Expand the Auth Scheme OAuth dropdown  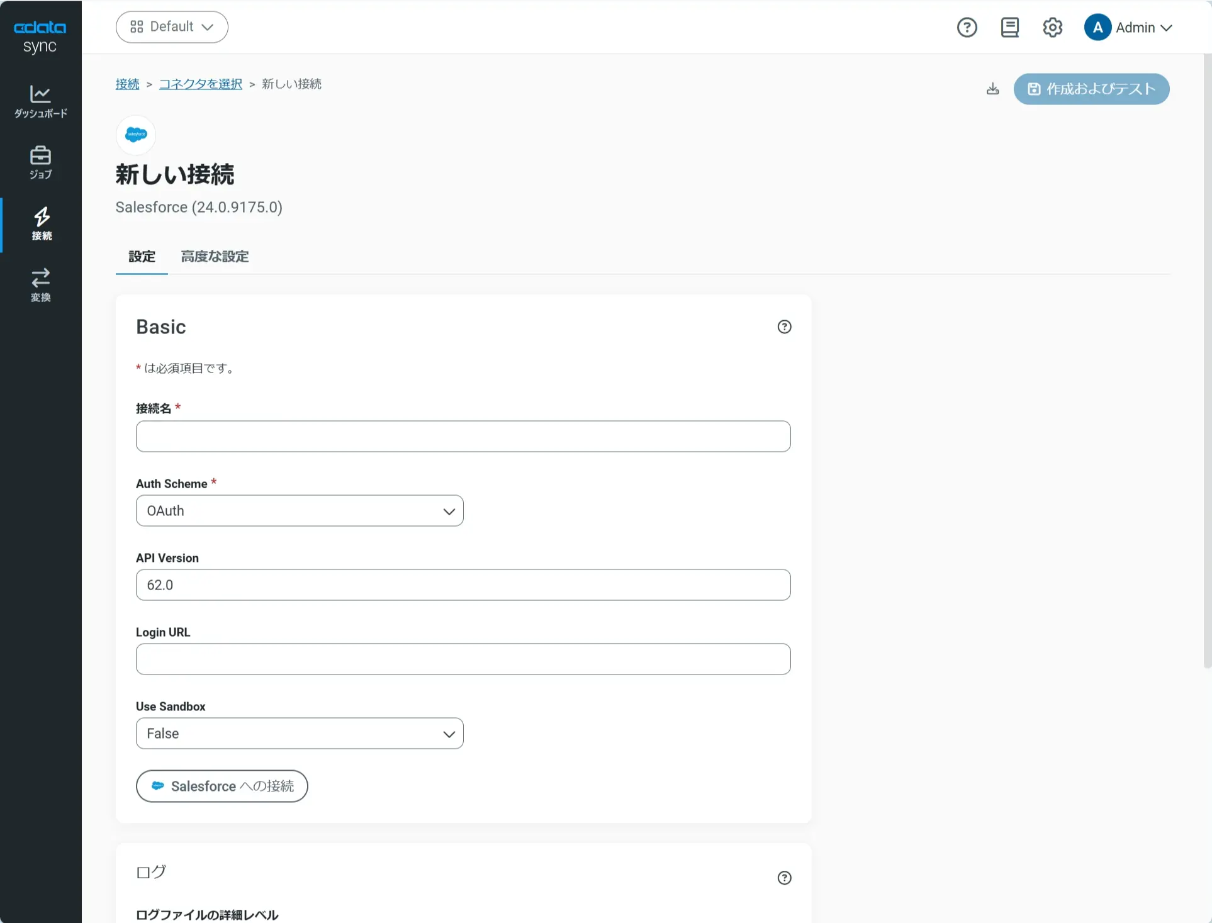[300, 511]
